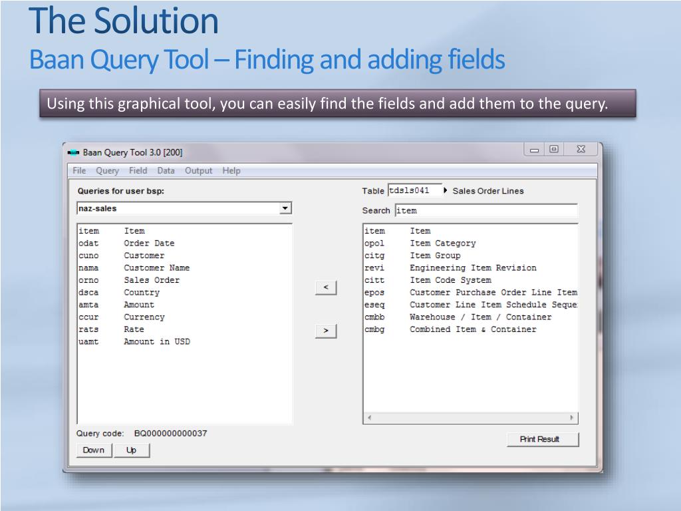The height and width of the screenshot is (511, 681).
Task: Select the citg Item Group result
Action: [470, 255]
